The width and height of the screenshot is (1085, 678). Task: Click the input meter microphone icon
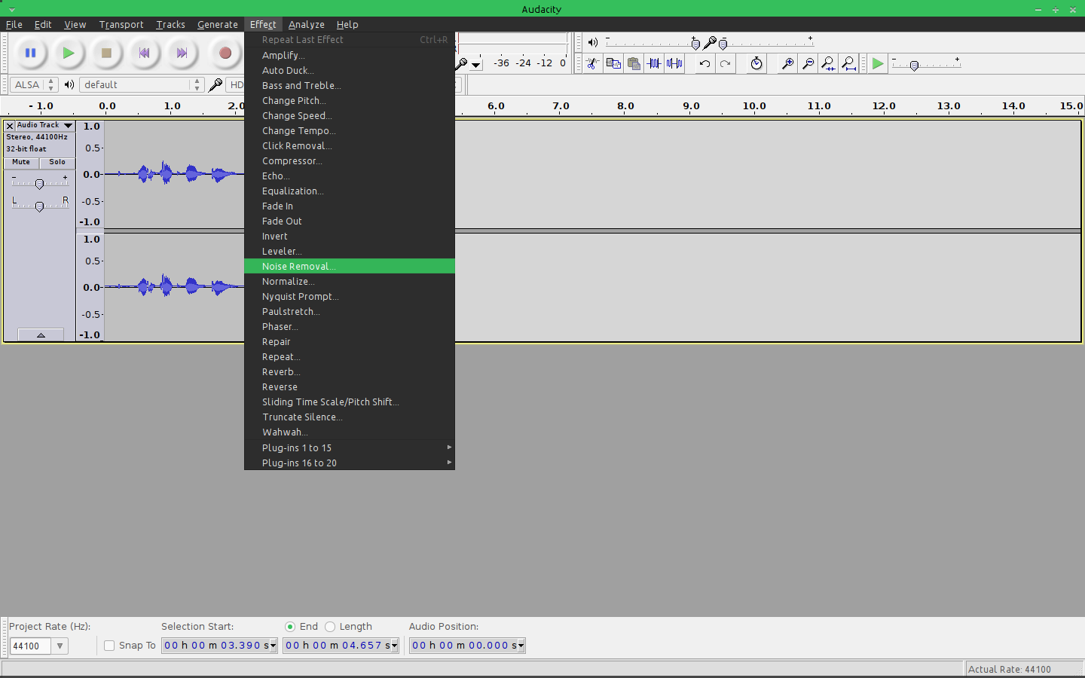[x=462, y=64]
